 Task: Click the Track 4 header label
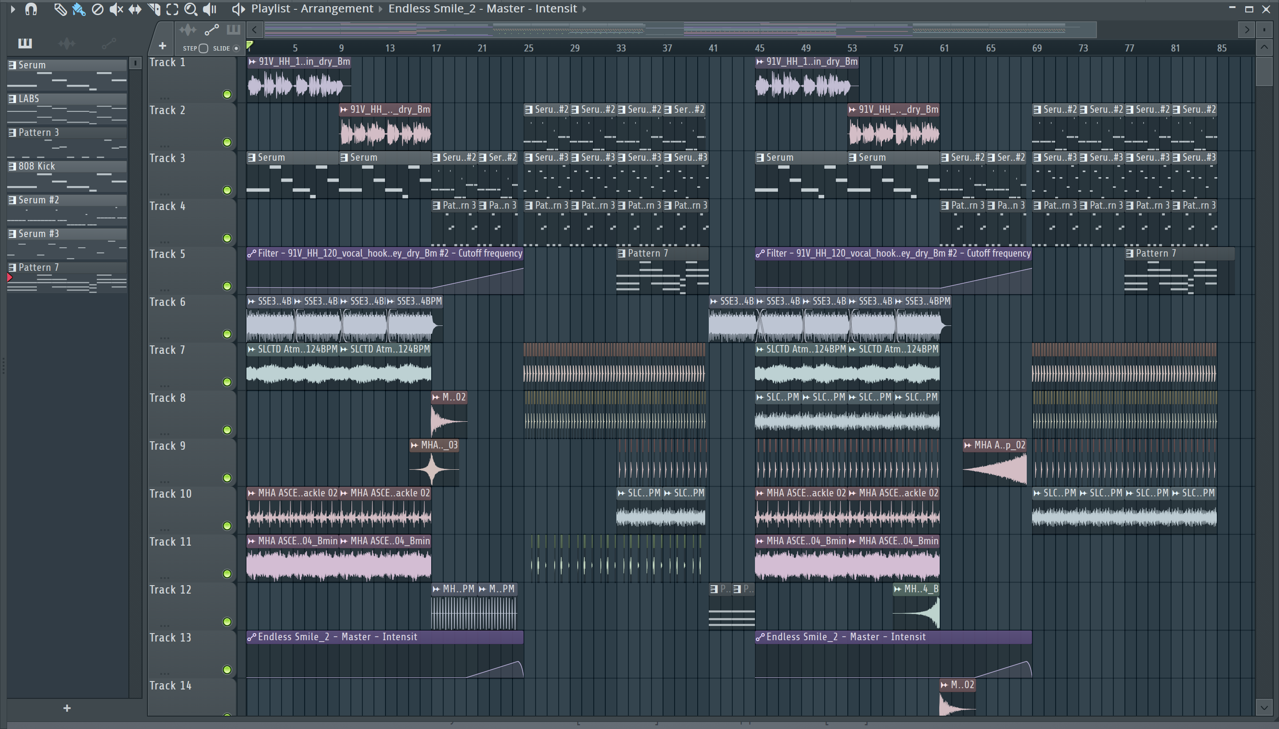(167, 206)
